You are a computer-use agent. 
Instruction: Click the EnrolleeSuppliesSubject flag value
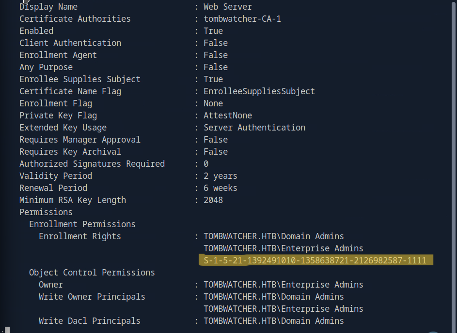pyautogui.click(x=259, y=91)
